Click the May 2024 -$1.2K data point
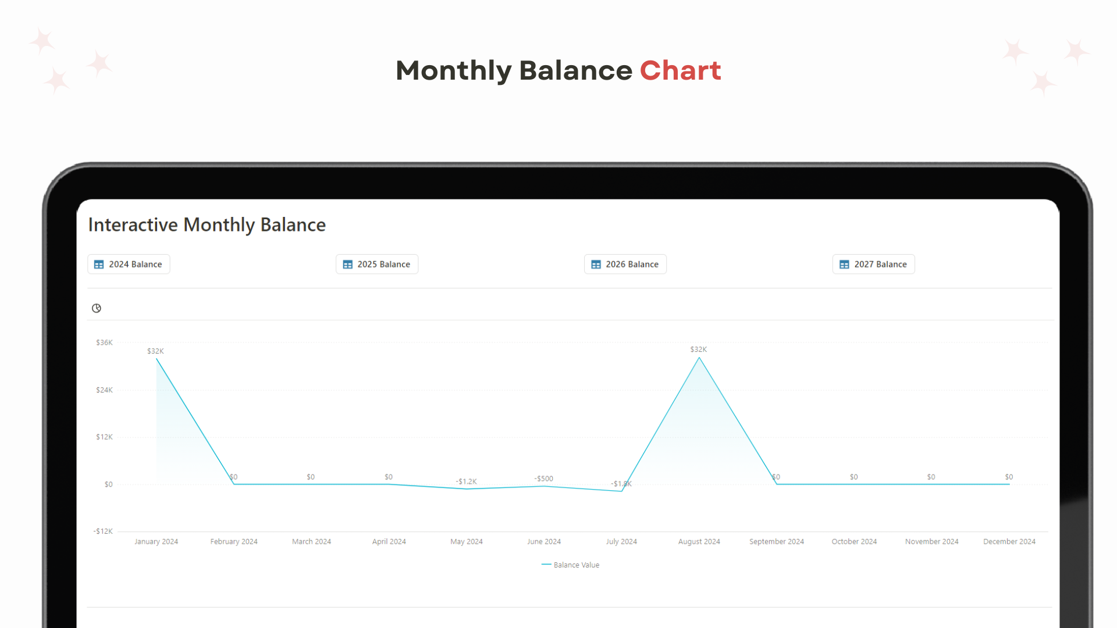This screenshot has height=628, width=1117. click(467, 489)
